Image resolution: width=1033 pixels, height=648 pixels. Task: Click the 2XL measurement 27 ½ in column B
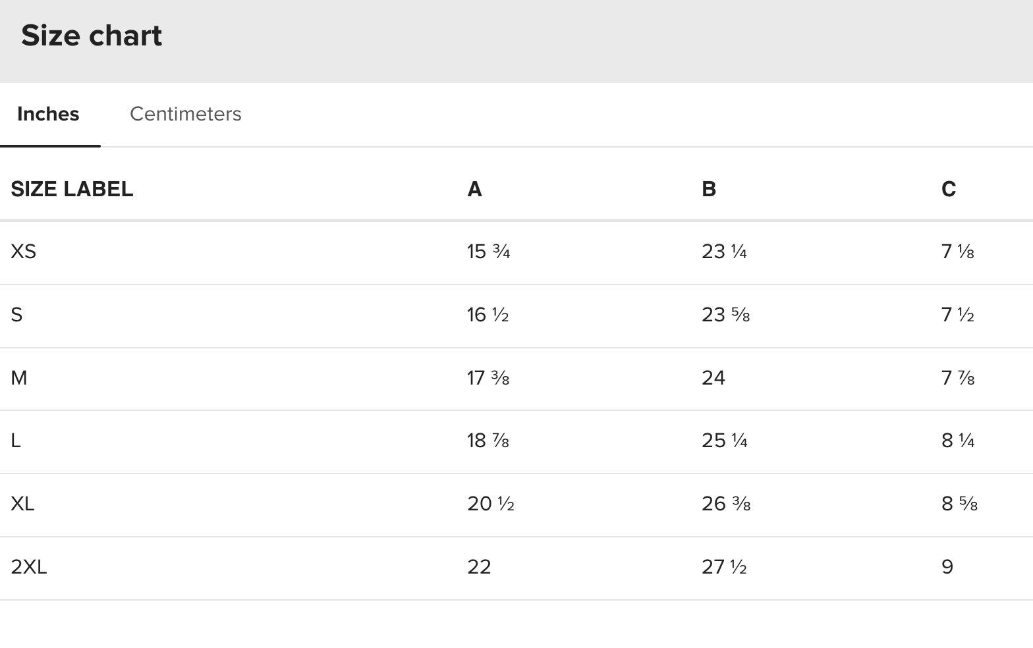coord(724,567)
